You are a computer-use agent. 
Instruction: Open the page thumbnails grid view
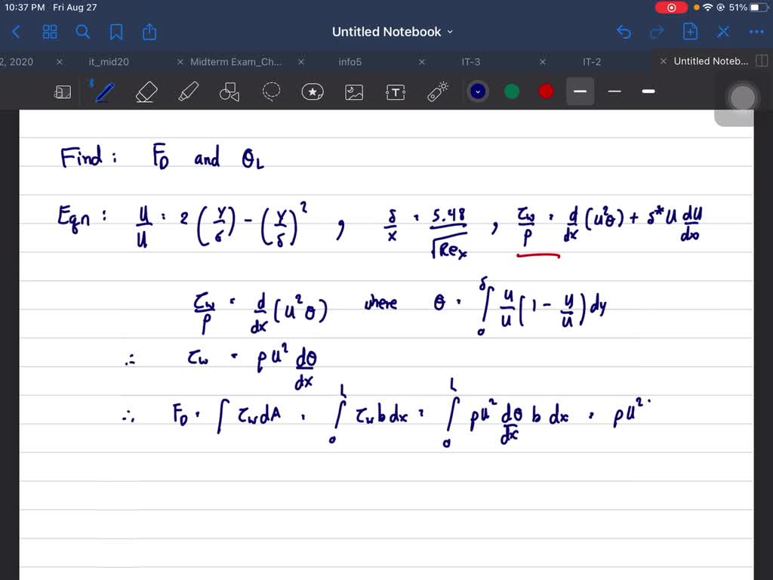pos(50,32)
